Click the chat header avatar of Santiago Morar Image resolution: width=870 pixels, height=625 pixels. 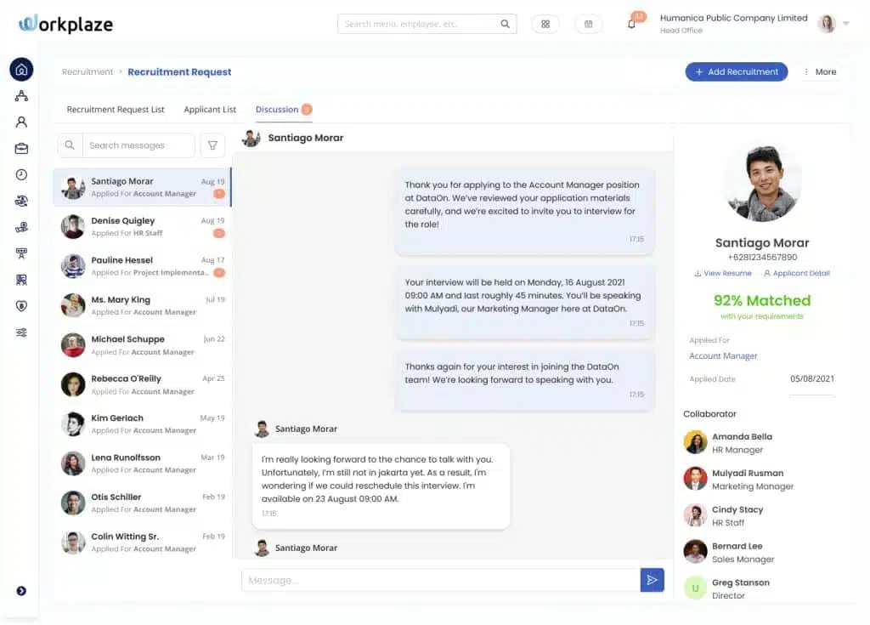251,138
